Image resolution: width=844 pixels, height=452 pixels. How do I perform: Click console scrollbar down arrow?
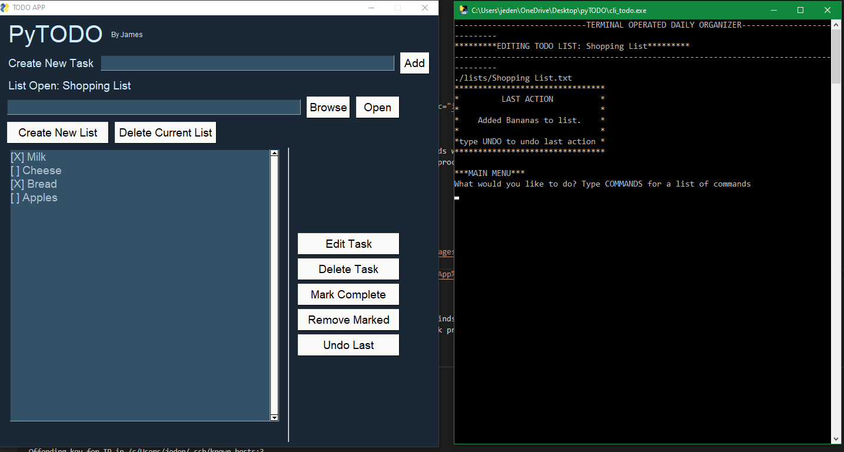point(836,438)
